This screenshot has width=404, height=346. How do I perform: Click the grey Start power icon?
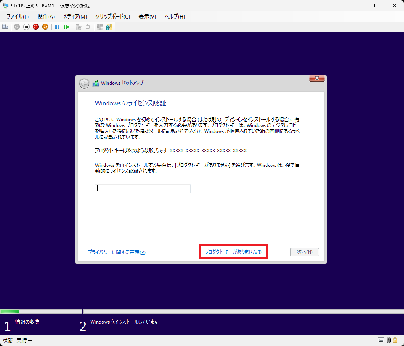(x=17, y=27)
